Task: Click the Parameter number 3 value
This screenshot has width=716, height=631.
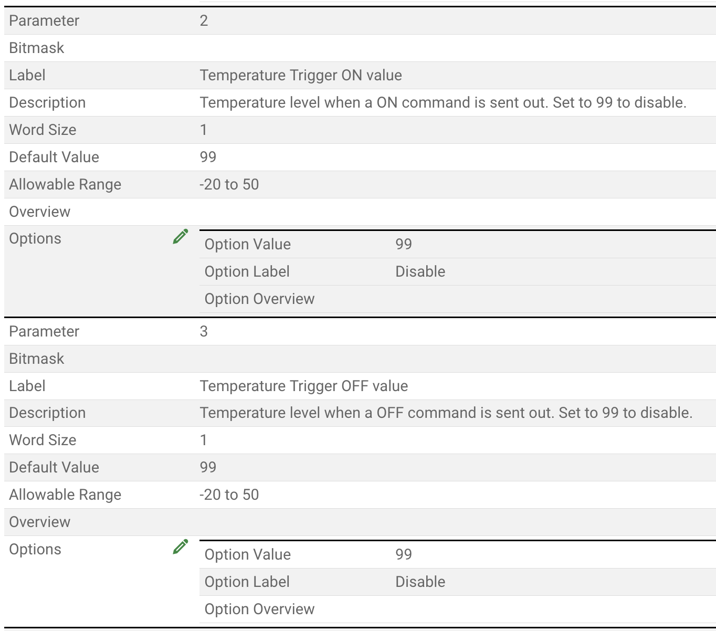Action: pyautogui.click(x=204, y=331)
